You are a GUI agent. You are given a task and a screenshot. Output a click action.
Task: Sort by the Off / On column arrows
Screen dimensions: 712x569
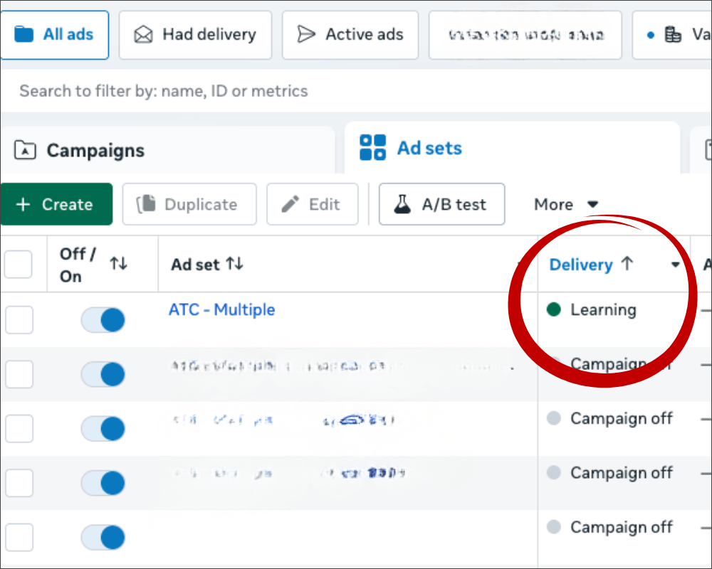click(x=118, y=263)
